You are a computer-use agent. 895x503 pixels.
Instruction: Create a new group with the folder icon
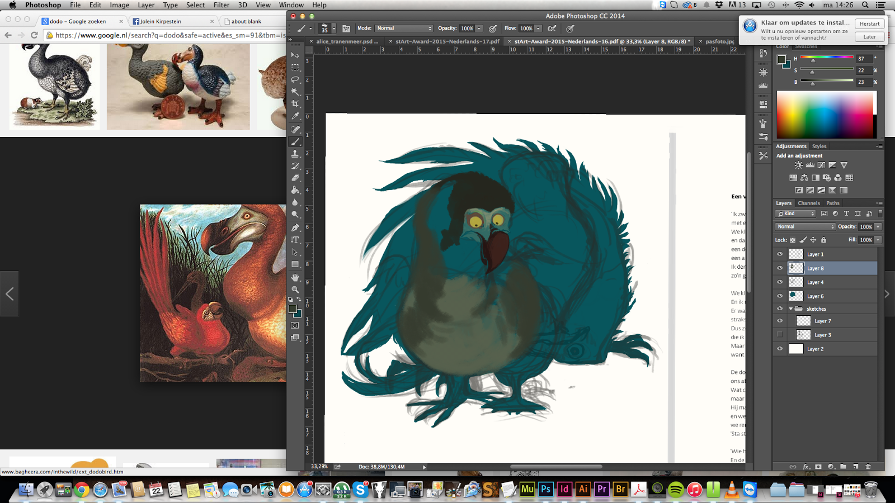[843, 467]
